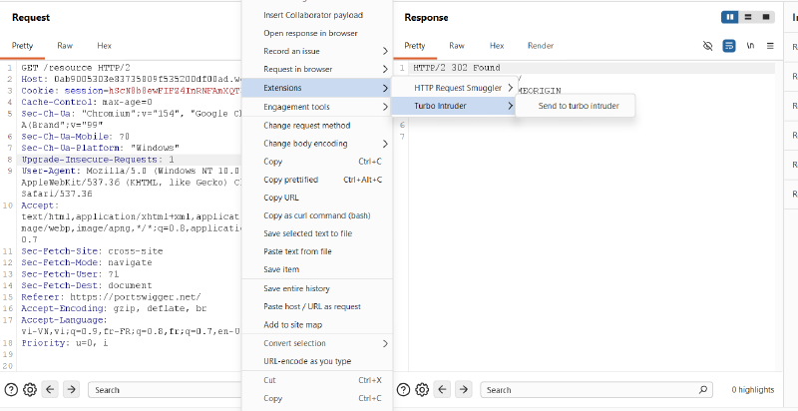Expand Convert selection submenu
Screen dimensions: 798x411
point(317,343)
